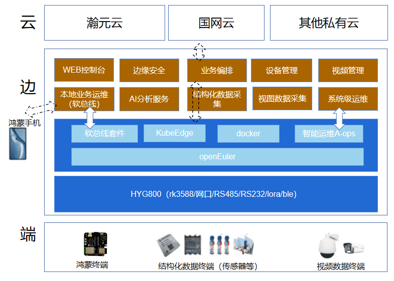Click the 业务编排 block
The image size is (394, 281).
click(217, 71)
